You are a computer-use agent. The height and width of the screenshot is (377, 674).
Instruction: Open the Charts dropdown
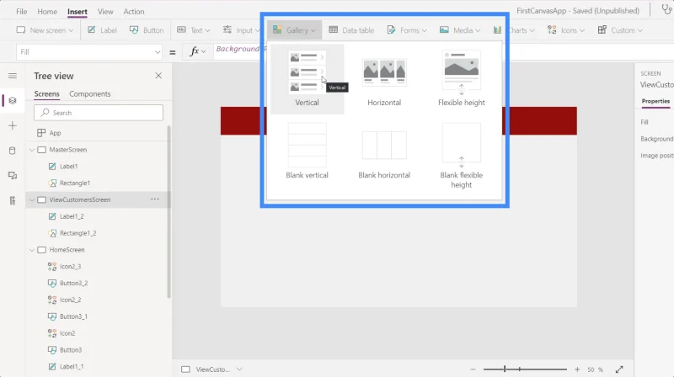point(514,30)
